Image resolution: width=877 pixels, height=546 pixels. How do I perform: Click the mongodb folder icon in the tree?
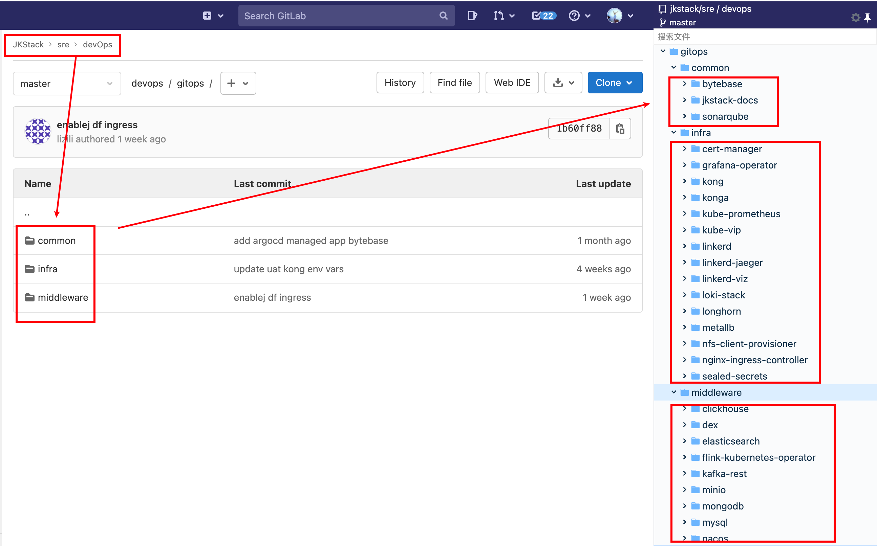tap(695, 506)
